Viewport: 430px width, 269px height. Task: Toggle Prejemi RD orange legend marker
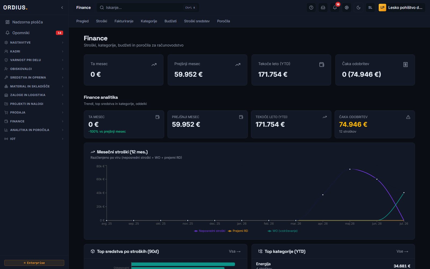click(230, 231)
